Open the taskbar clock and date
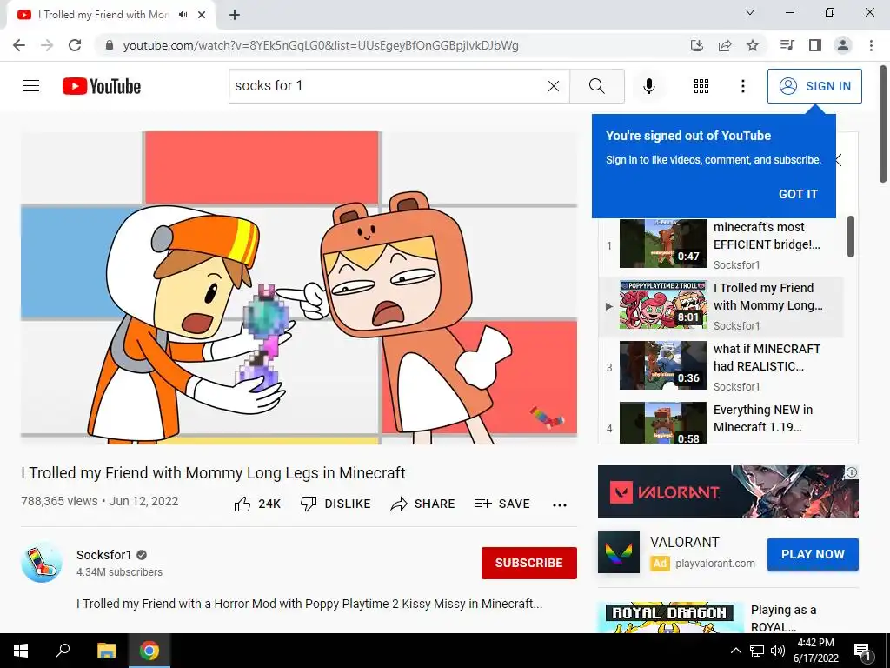 tap(815, 651)
